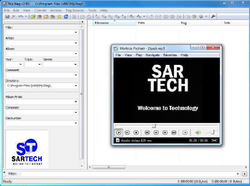The width and height of the screenshot is (250, 186).
Task: Click the Change directory folder icon
Action: pyautogui.click(x=33, y=16)
